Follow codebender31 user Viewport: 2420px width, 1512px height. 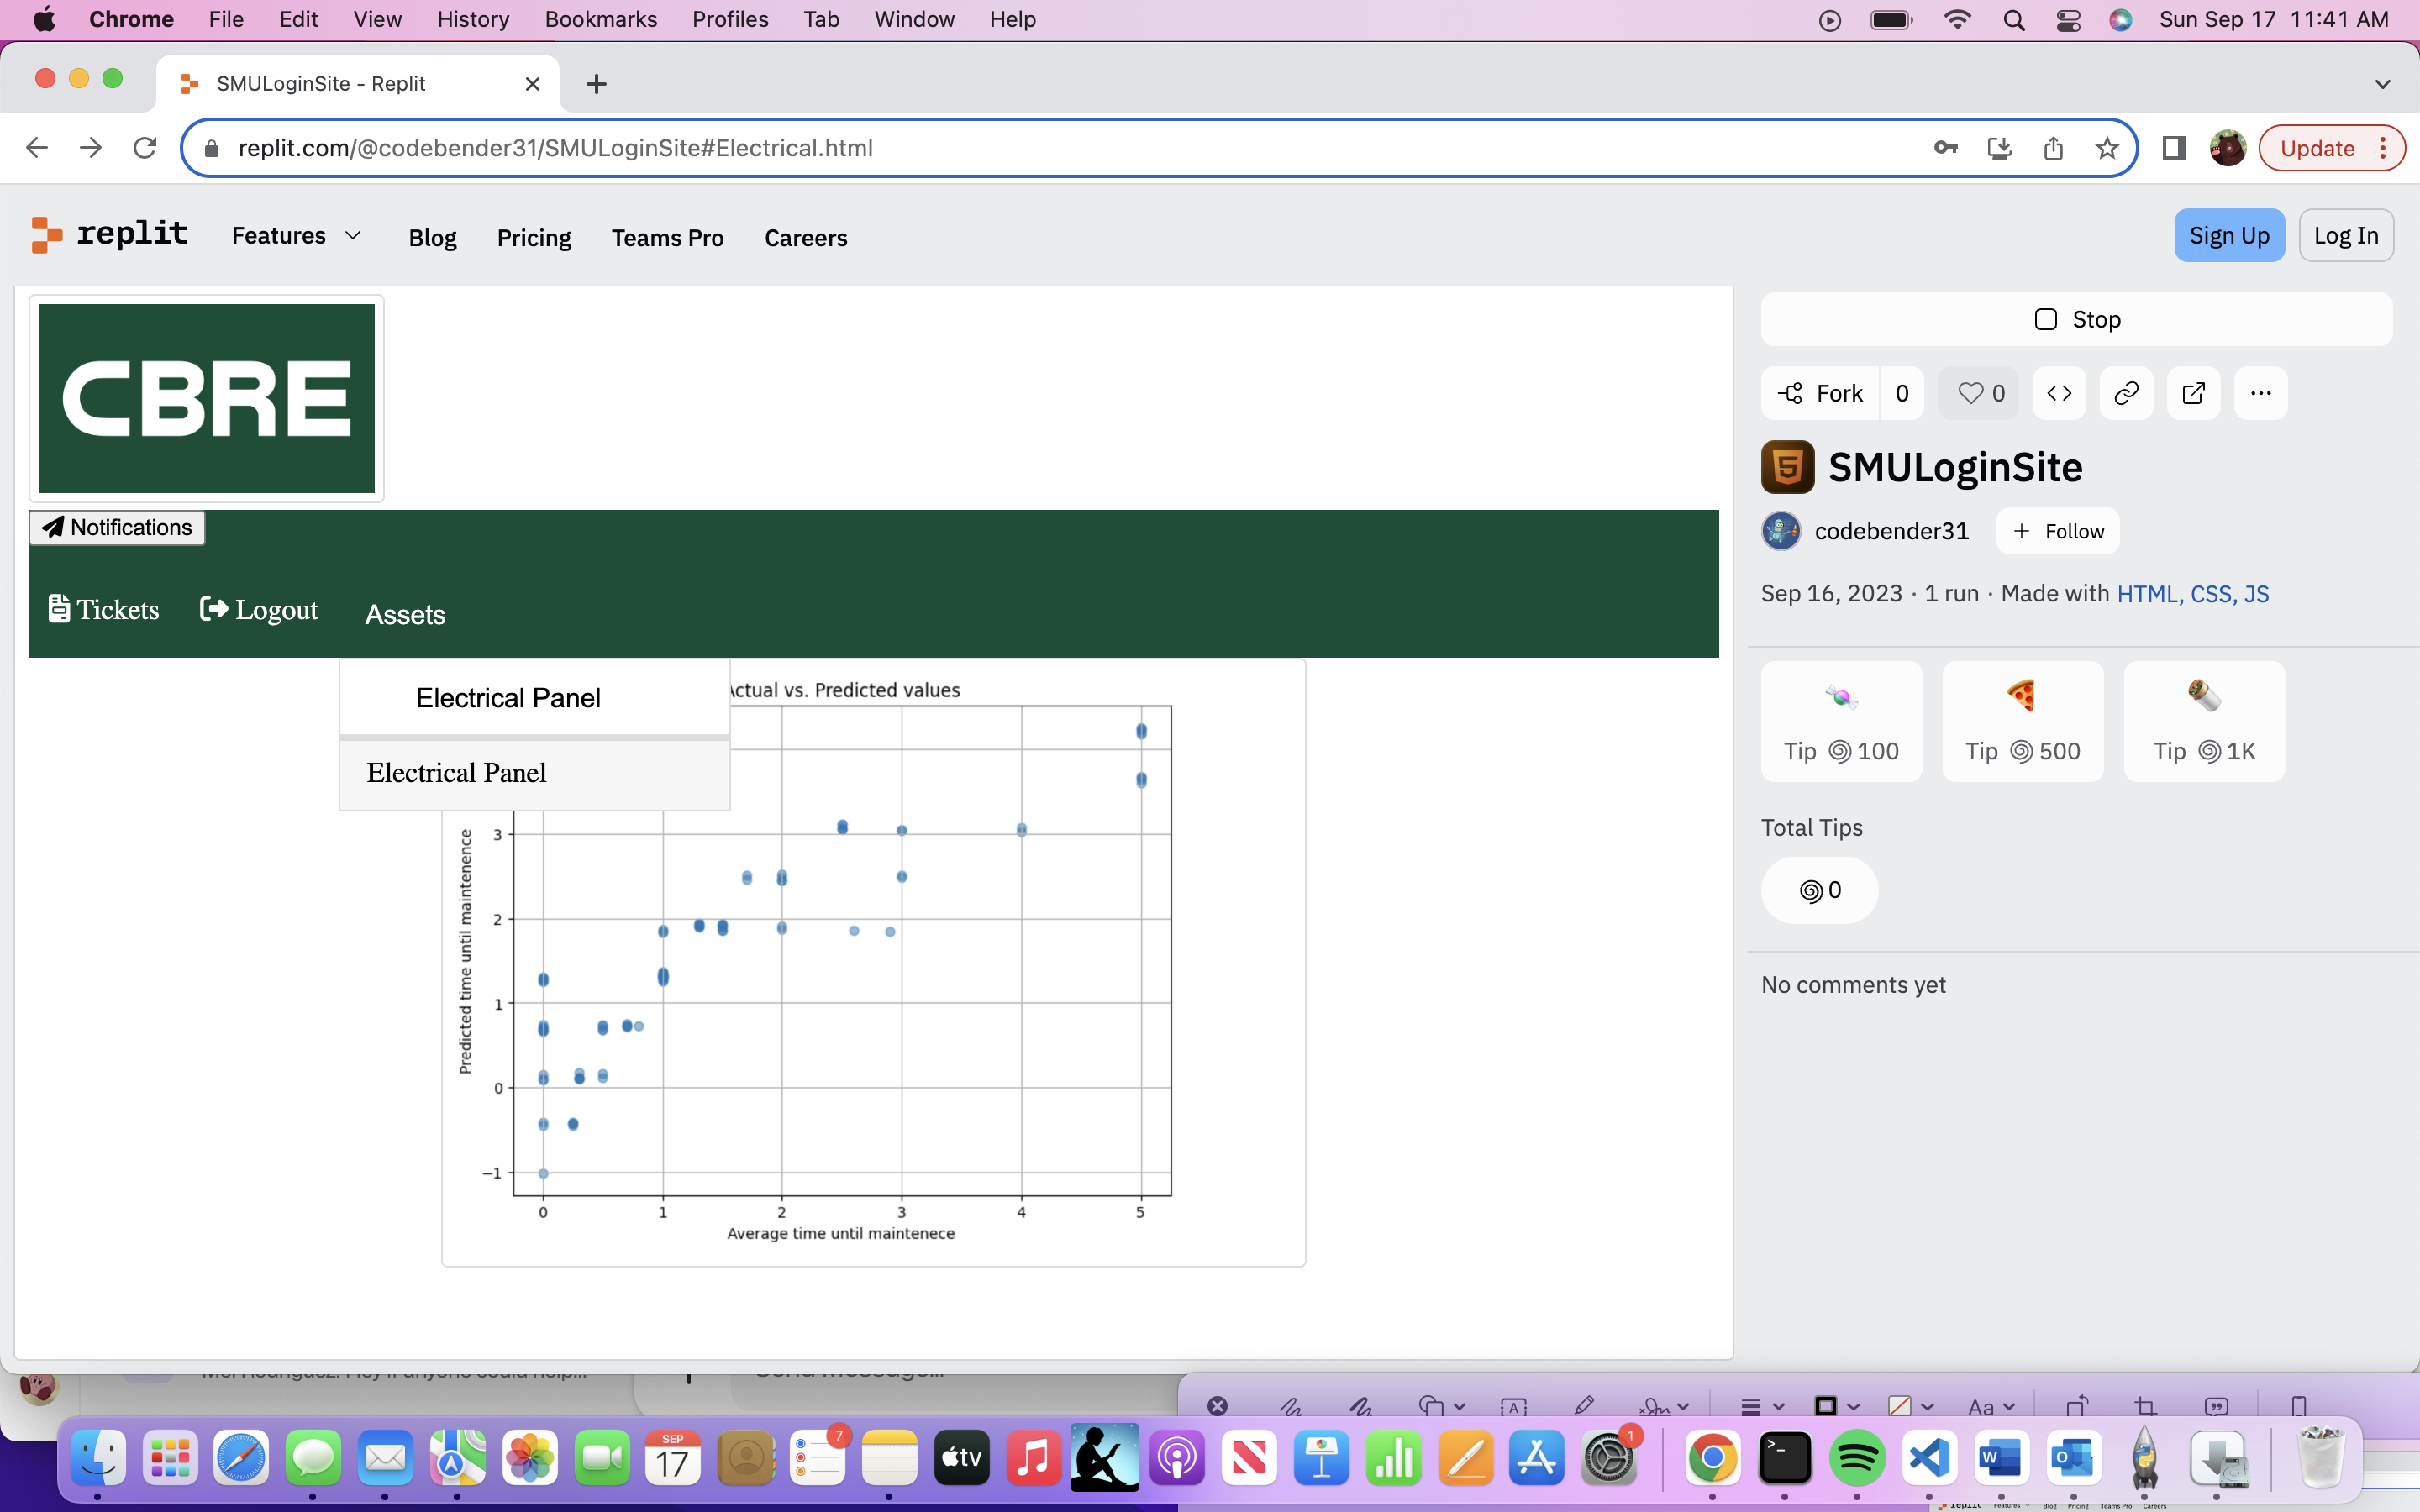2058,531
